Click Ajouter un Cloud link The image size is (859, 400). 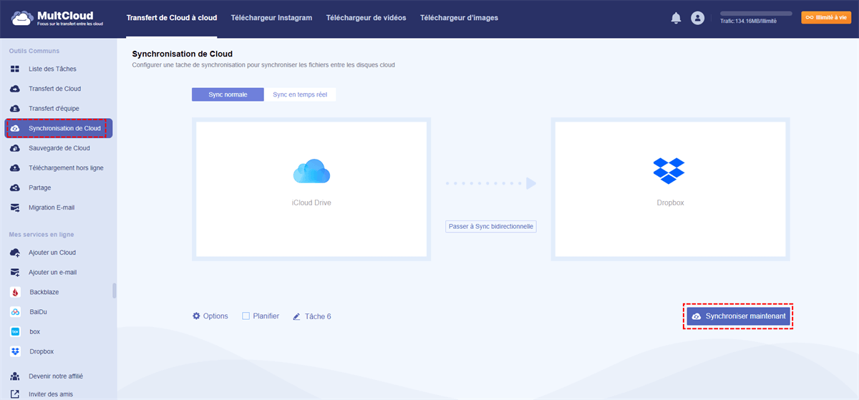click(x=52, y=253)
